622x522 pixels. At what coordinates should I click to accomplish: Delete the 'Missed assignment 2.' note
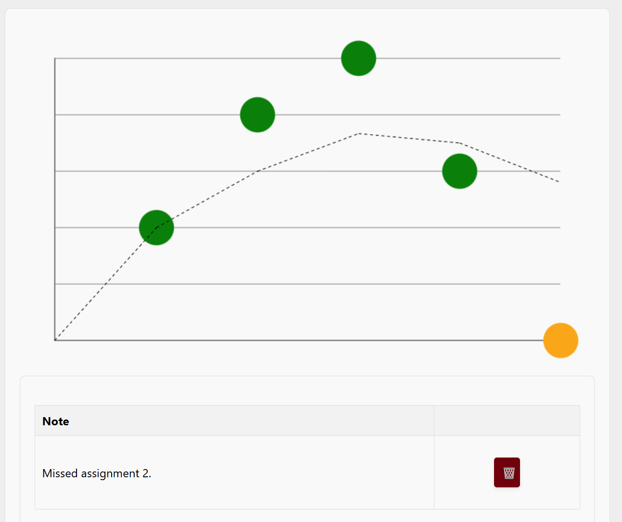507,472
